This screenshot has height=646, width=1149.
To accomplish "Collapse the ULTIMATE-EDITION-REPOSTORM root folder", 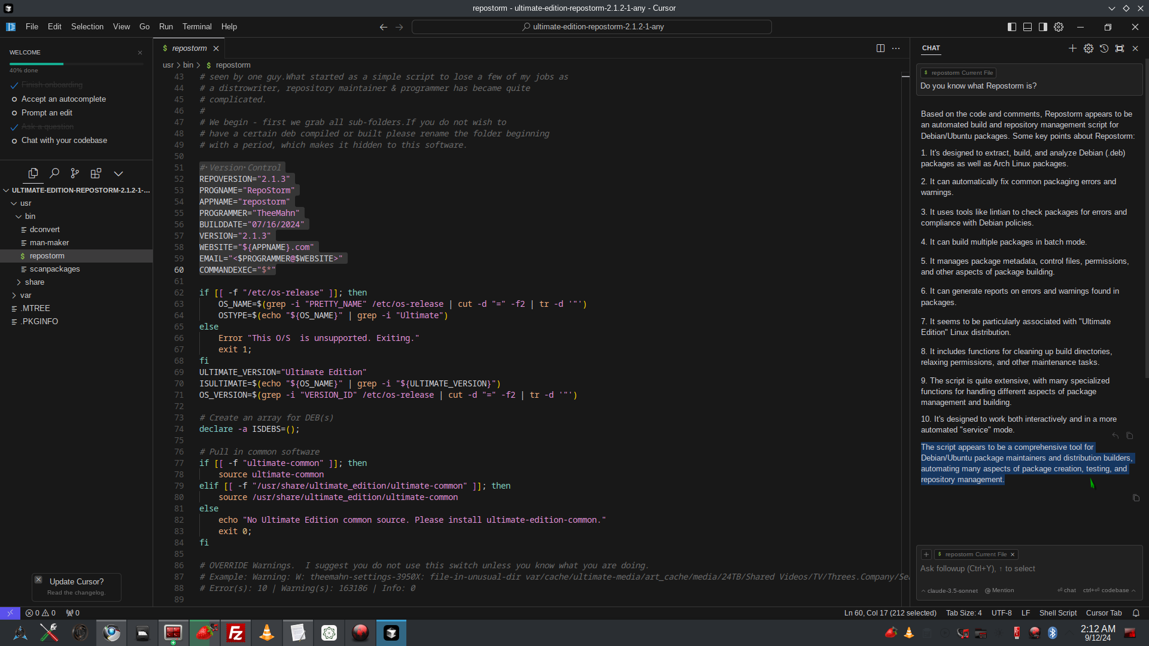I will (77, 190).
